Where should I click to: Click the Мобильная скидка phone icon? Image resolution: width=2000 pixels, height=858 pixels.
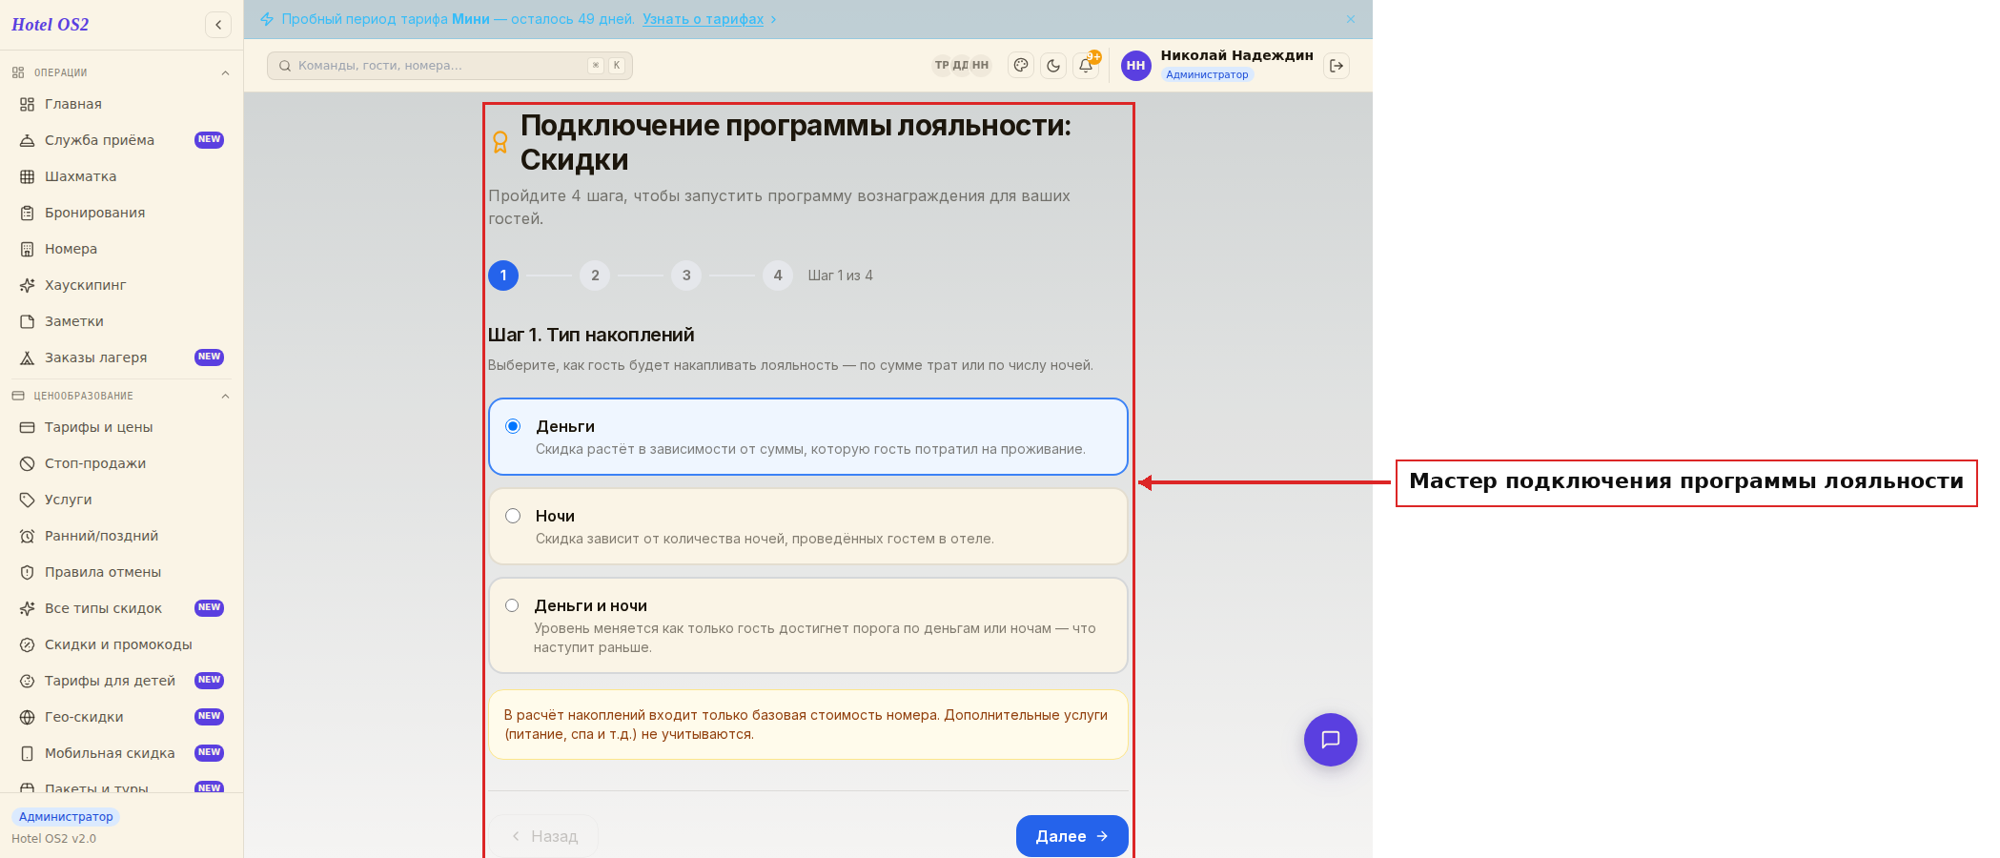pyautogui.click(x=27, y=753)
